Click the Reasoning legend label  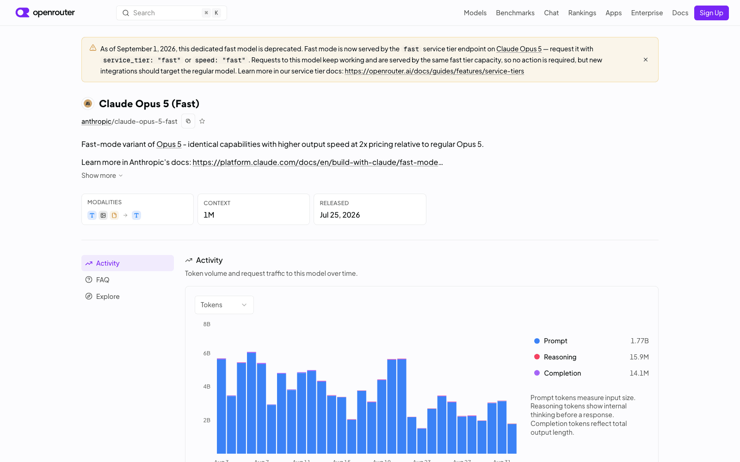point(560,357)
